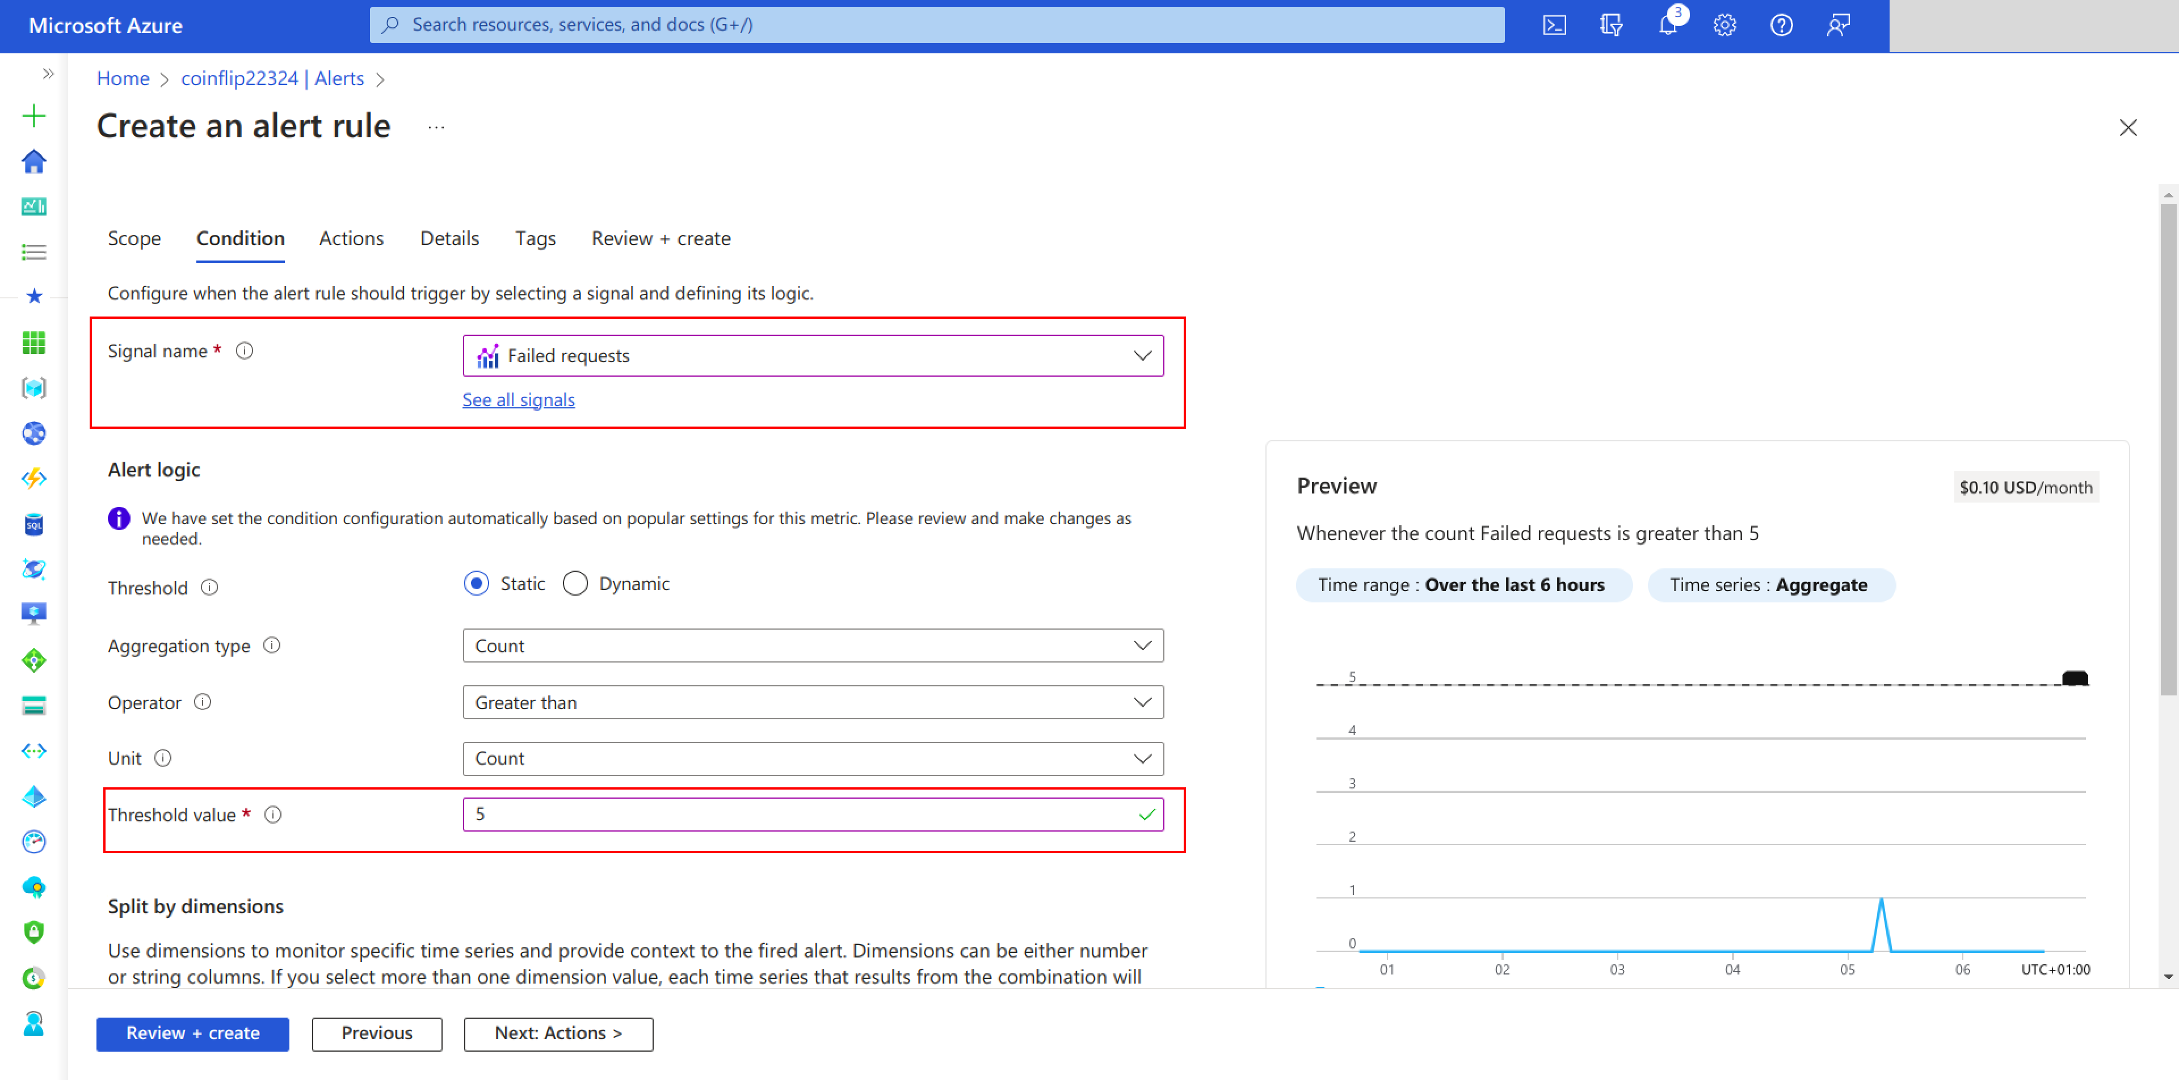The height and width of the screenshot is (1080, 2179).
Task: Expand the left sidebar menu chevrons
Action: (x=48, y=74)
